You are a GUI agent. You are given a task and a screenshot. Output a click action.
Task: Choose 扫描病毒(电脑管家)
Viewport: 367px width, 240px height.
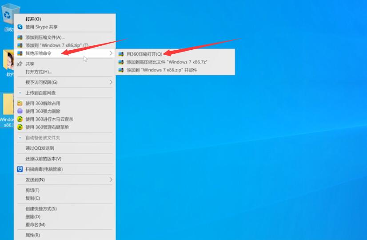64,169
